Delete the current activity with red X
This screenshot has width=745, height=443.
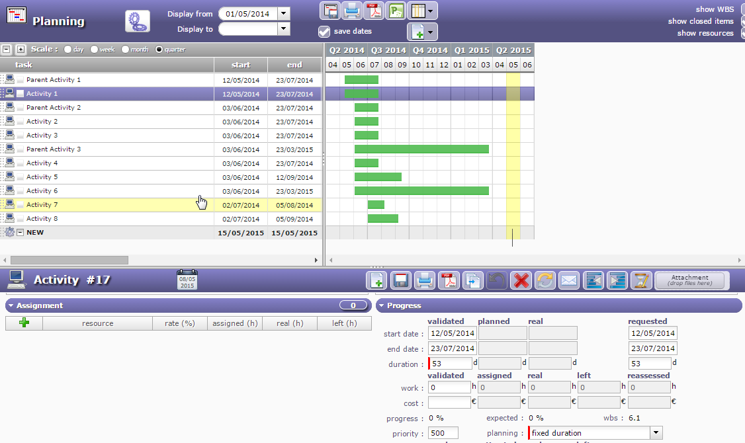tap(521, 280)
